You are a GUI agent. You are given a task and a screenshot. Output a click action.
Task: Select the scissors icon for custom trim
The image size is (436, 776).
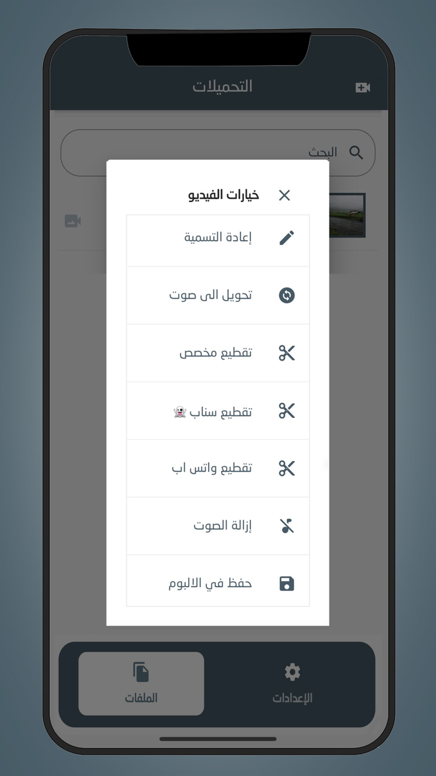tap(287, 352)
